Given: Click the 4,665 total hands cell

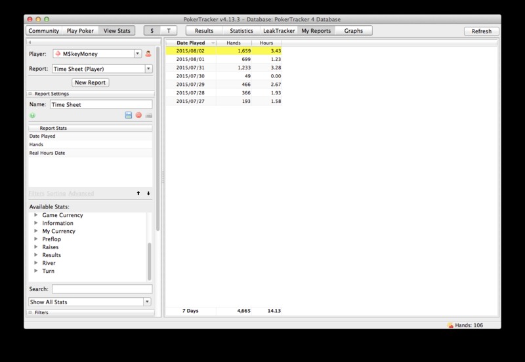Looking at the screenshot, I should pos(234,311).
